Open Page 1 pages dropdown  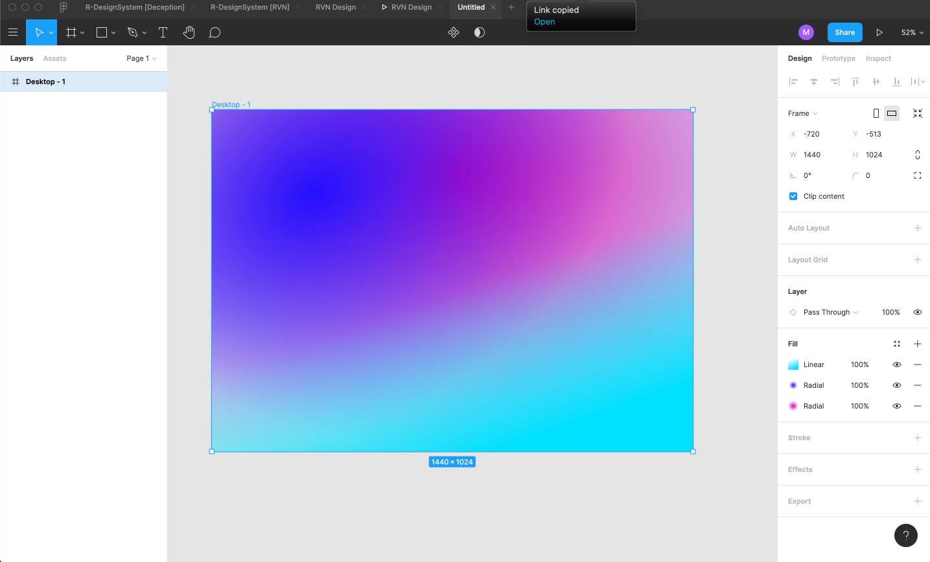coord(141,58)
